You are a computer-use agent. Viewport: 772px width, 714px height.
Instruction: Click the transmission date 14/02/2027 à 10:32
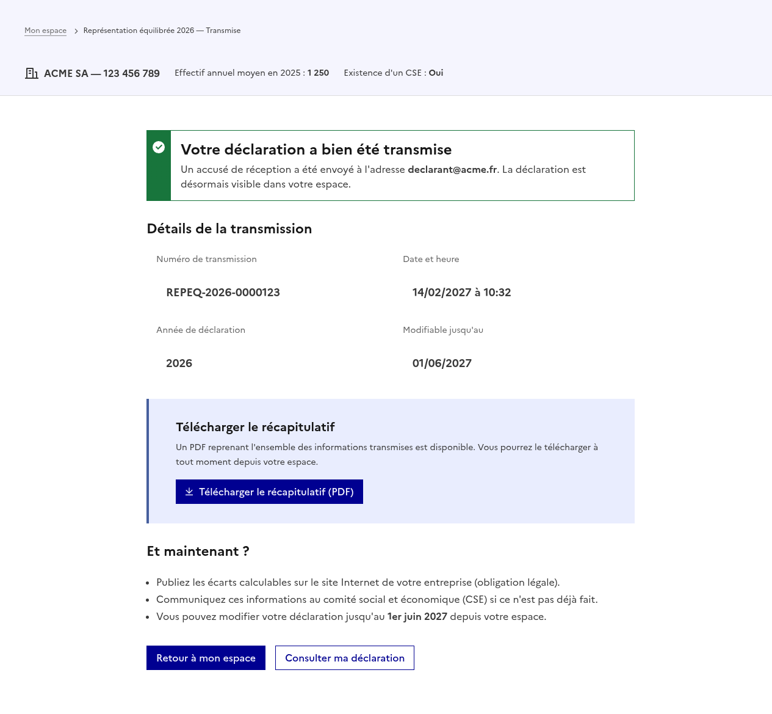tap(461, 293)
